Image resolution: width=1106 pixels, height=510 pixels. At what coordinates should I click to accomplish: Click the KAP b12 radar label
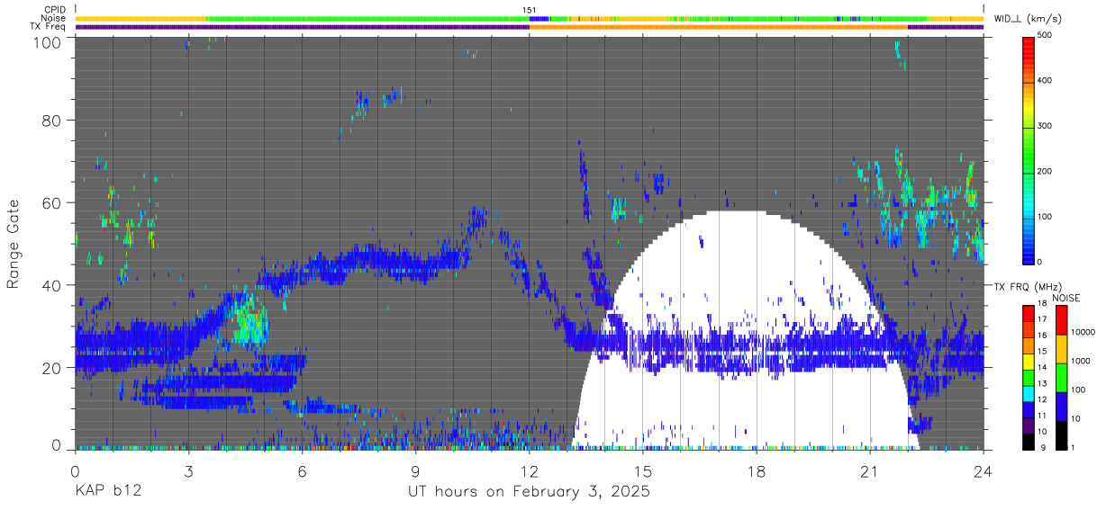click(x=107, y=492)
